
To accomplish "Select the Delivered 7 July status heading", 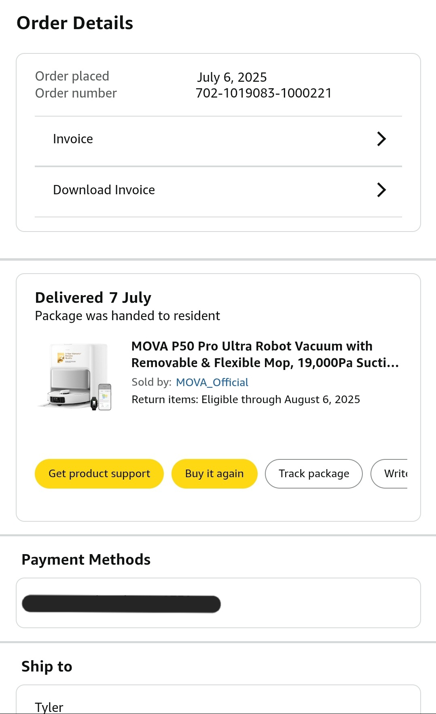I will (x=93, y=297).
